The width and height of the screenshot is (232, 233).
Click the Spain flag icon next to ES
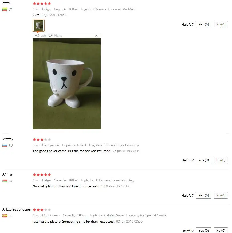tap(5, 216)
